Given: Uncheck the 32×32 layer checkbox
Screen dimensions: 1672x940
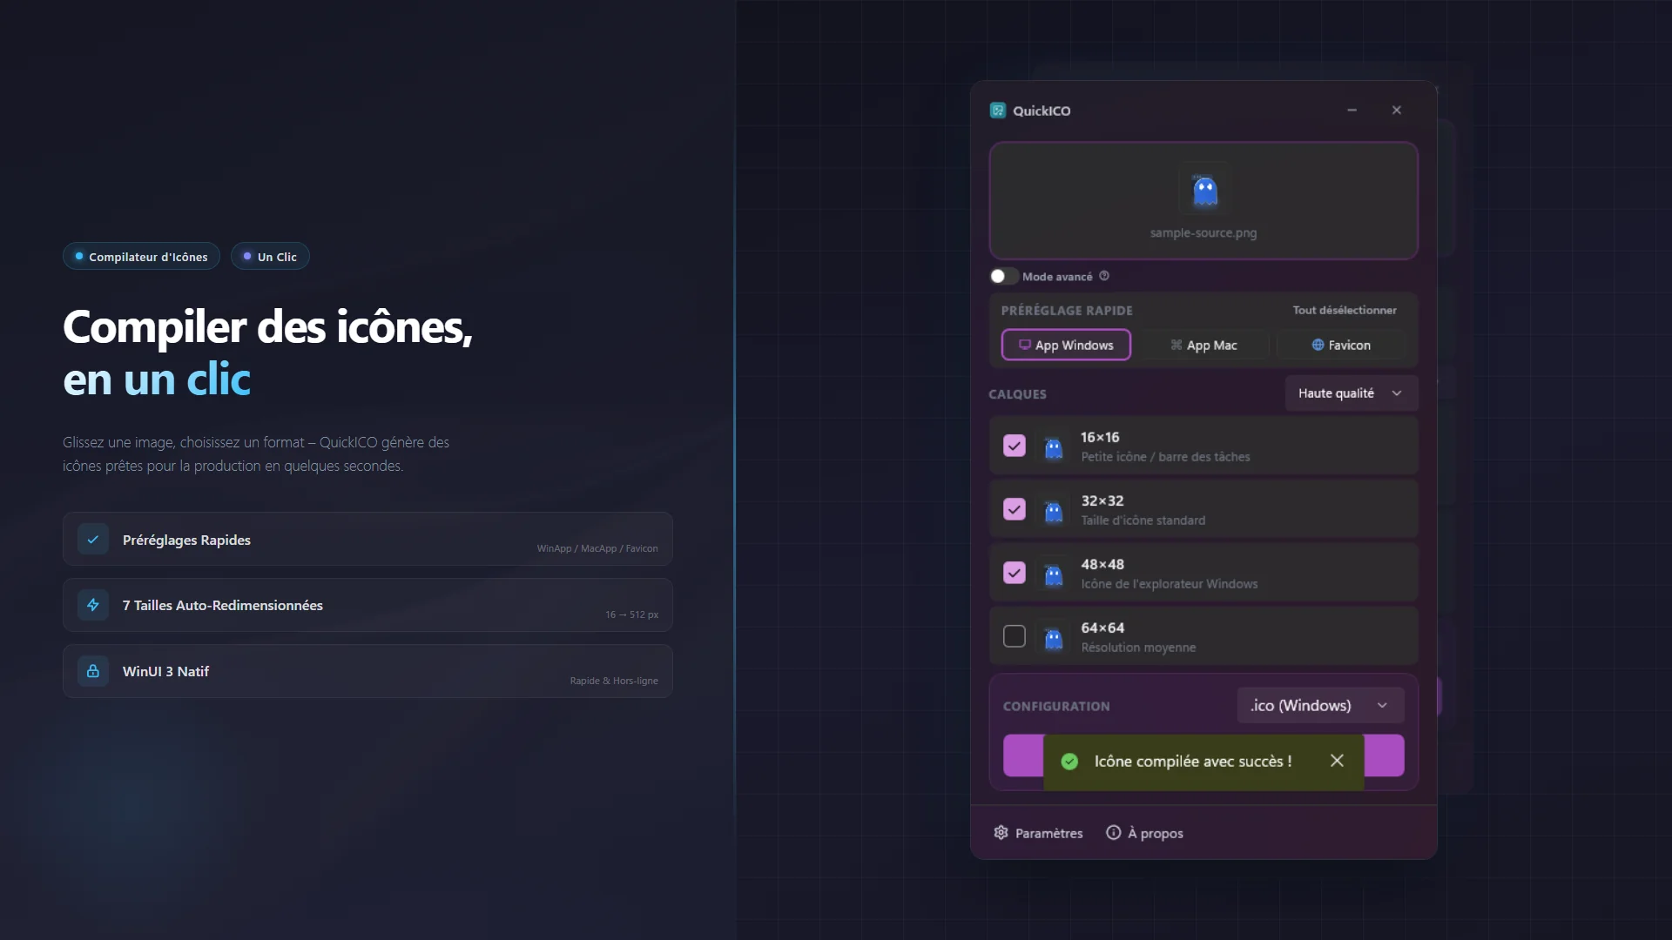Looking at the screenshot, I should [x=1015, y=509].
